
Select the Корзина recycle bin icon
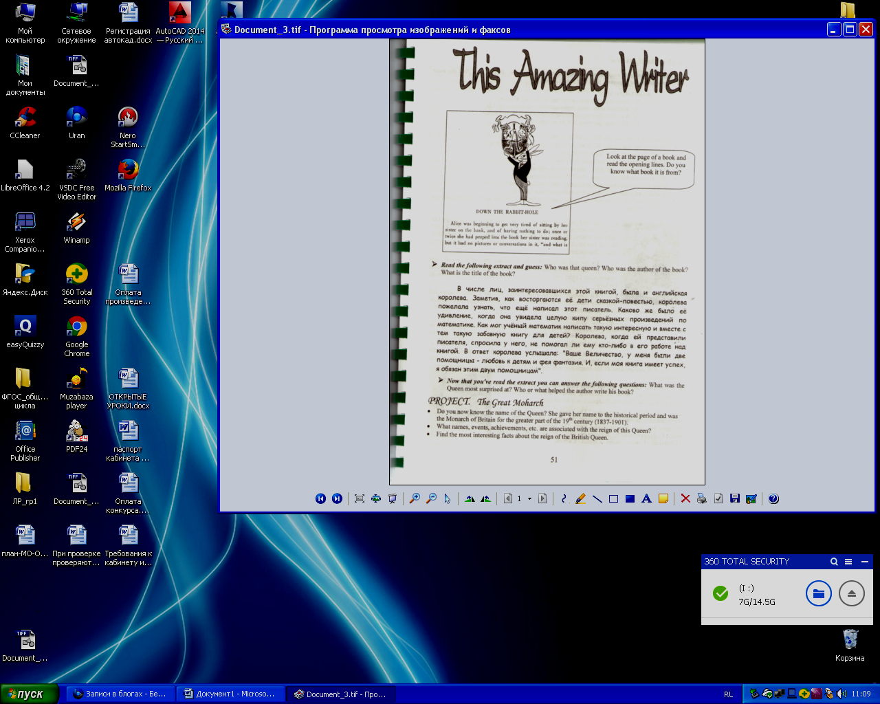[x=850, y=645]
